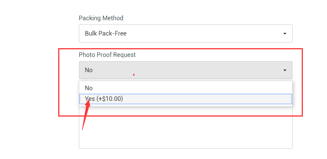Click the Photo Proof Request dropdown arrow

(284, 70)
